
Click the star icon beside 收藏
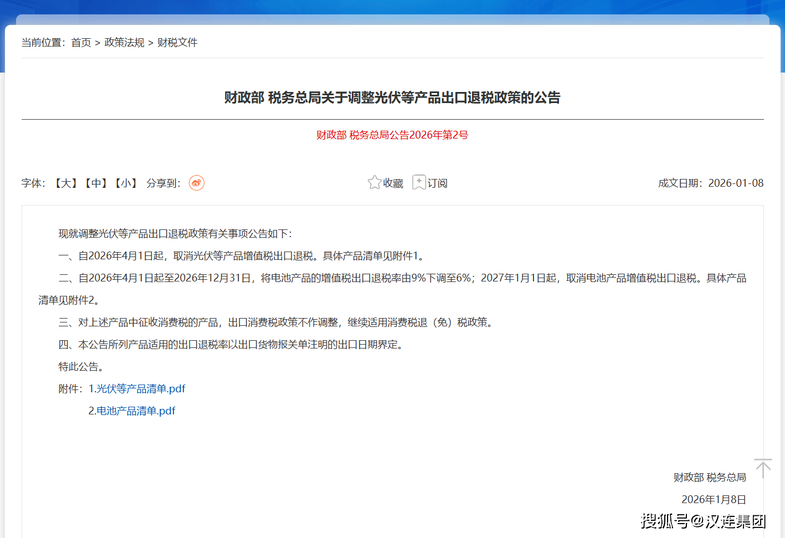(x=374, y=182)
